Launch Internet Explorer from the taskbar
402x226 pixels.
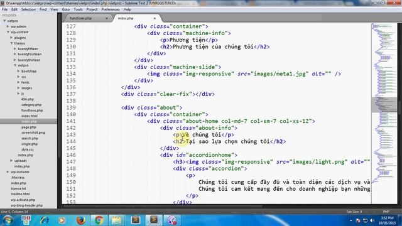[x=44, y=220]
